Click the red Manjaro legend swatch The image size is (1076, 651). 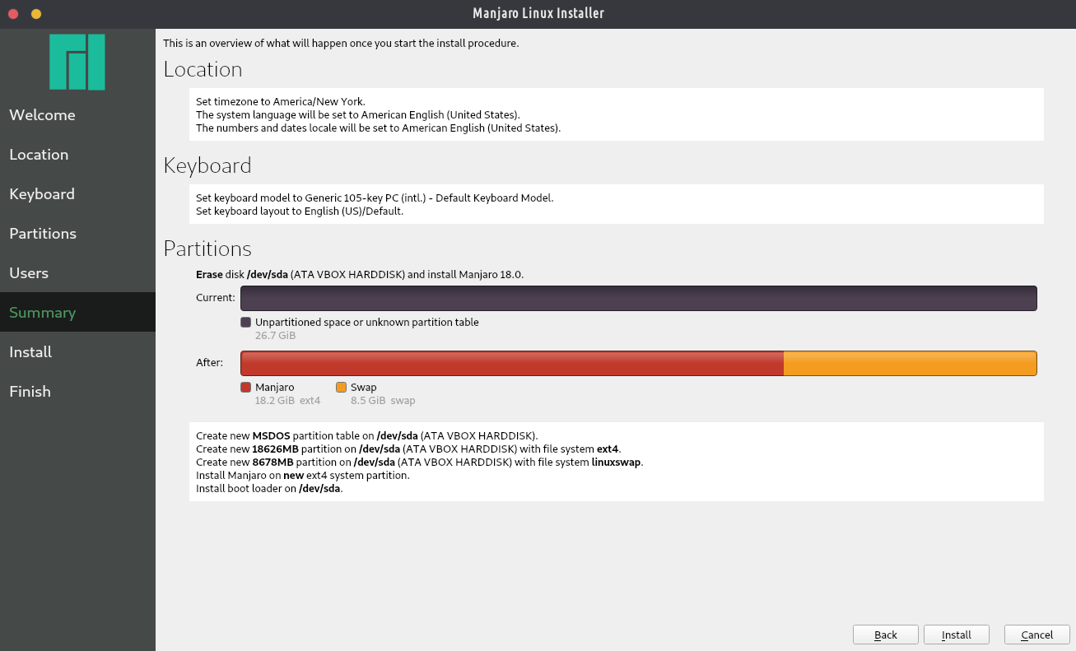point(245,387)
